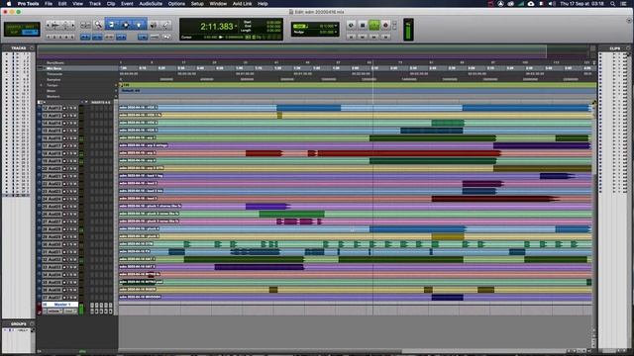Click the volume icon in menu bar
This screenshot has height=356, width=634.
(x=552, y=4)
